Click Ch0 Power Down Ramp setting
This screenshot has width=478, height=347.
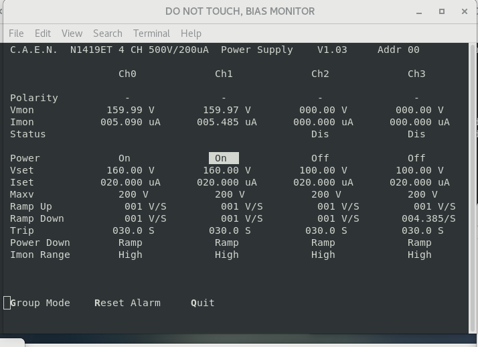point(131,243)
